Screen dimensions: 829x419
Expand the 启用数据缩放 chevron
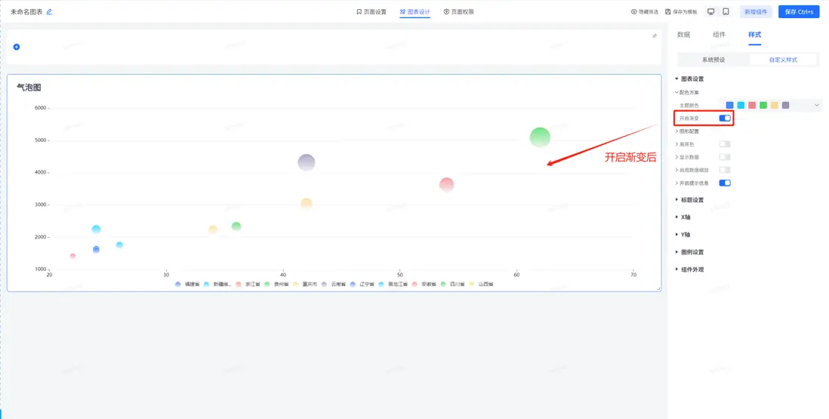pos(676,170)
